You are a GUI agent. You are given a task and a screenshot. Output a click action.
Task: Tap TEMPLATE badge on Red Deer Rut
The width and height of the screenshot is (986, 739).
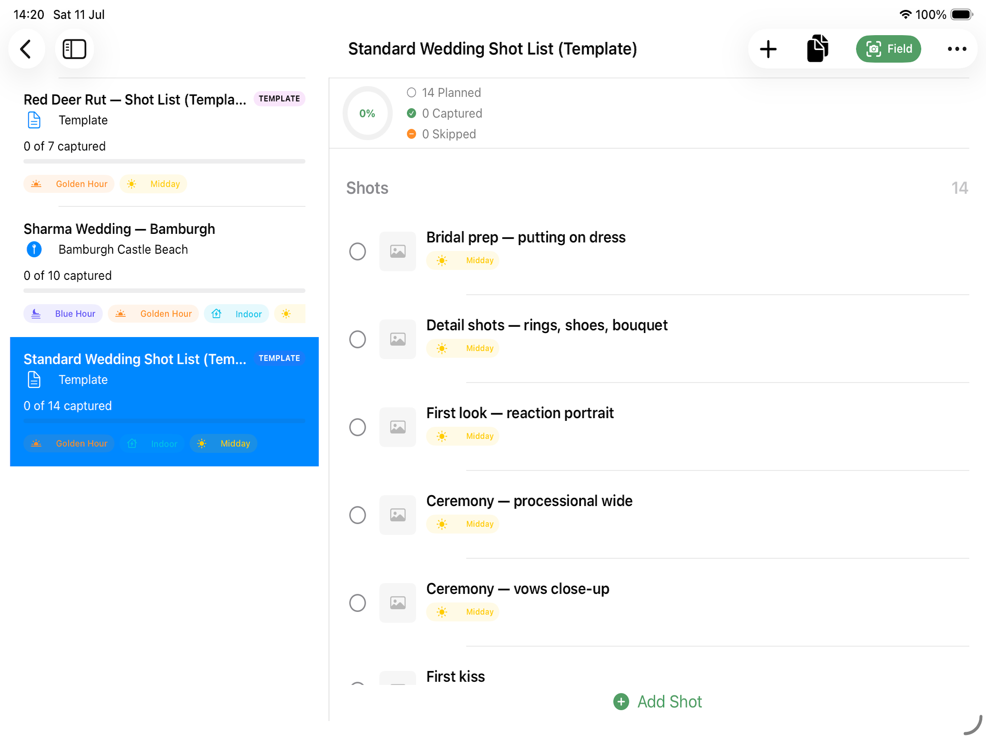pos(279,99)
